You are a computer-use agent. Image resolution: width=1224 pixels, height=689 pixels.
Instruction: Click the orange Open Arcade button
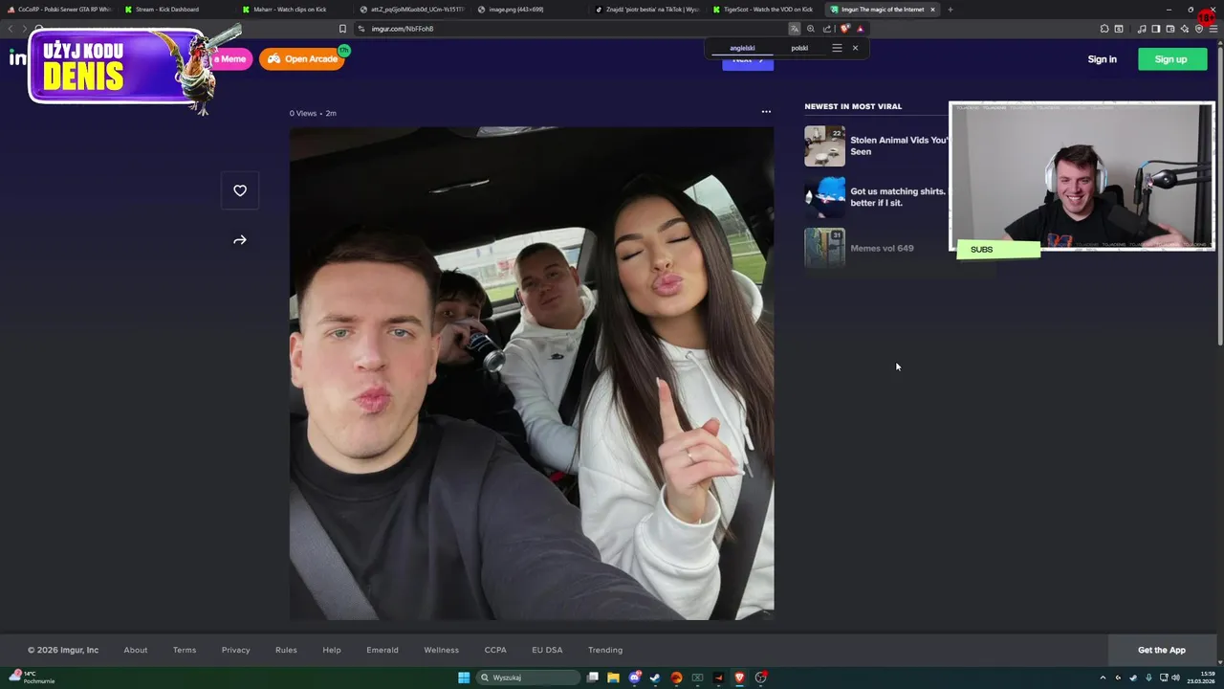302,59
